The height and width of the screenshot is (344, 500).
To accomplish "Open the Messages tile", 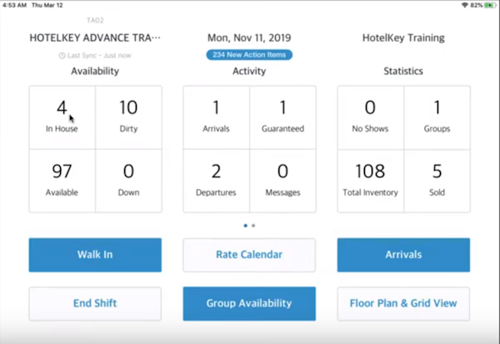I will tap(282, 180).
